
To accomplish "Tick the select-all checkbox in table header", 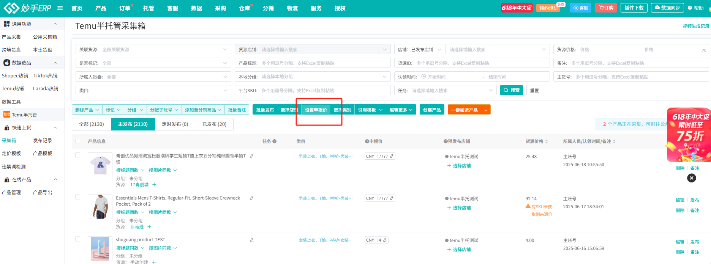I will 78,141.
